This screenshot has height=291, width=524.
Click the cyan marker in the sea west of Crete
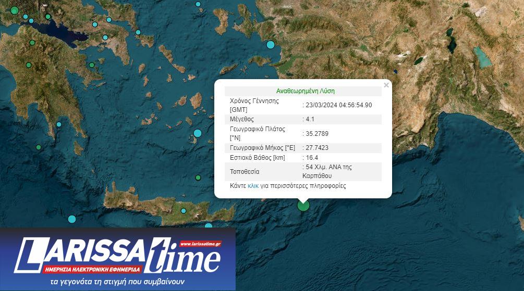(72, 219)
